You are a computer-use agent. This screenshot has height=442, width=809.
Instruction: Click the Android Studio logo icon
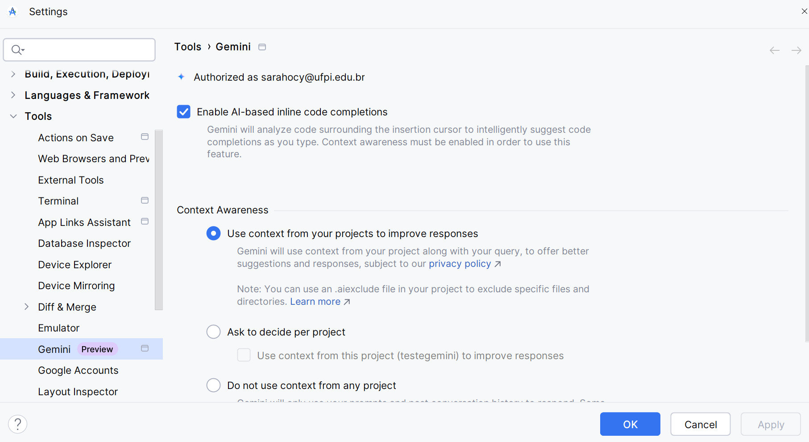click(12, 12)
